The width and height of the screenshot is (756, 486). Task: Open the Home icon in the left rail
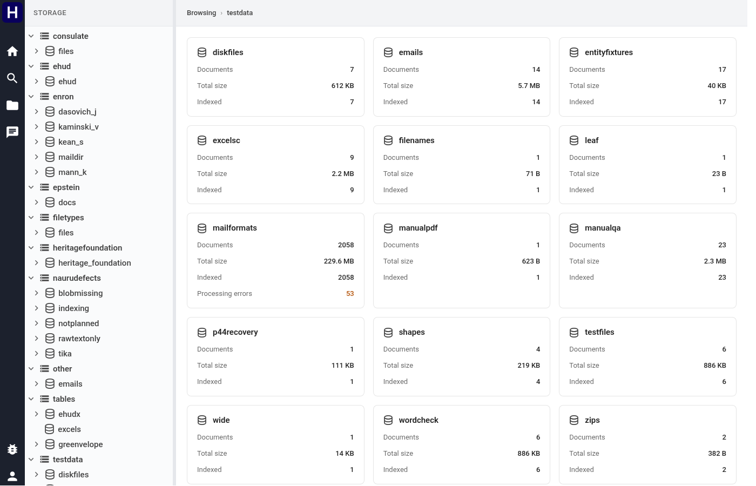[x=12, y=51]
